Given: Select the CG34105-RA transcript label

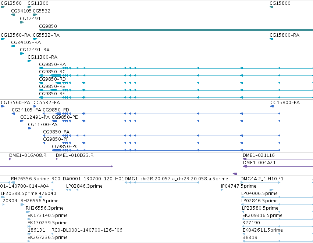Looking at the screenshot, I should click(x=26, y=43).
